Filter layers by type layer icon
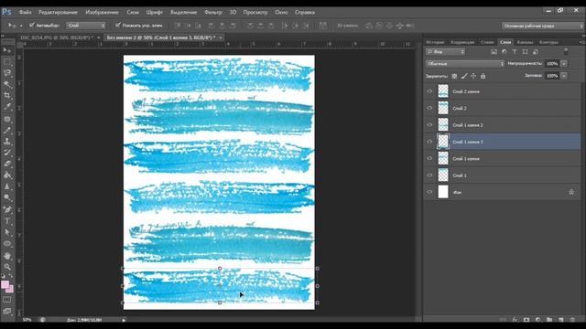586x329 pixels. [x=515, y=52]
